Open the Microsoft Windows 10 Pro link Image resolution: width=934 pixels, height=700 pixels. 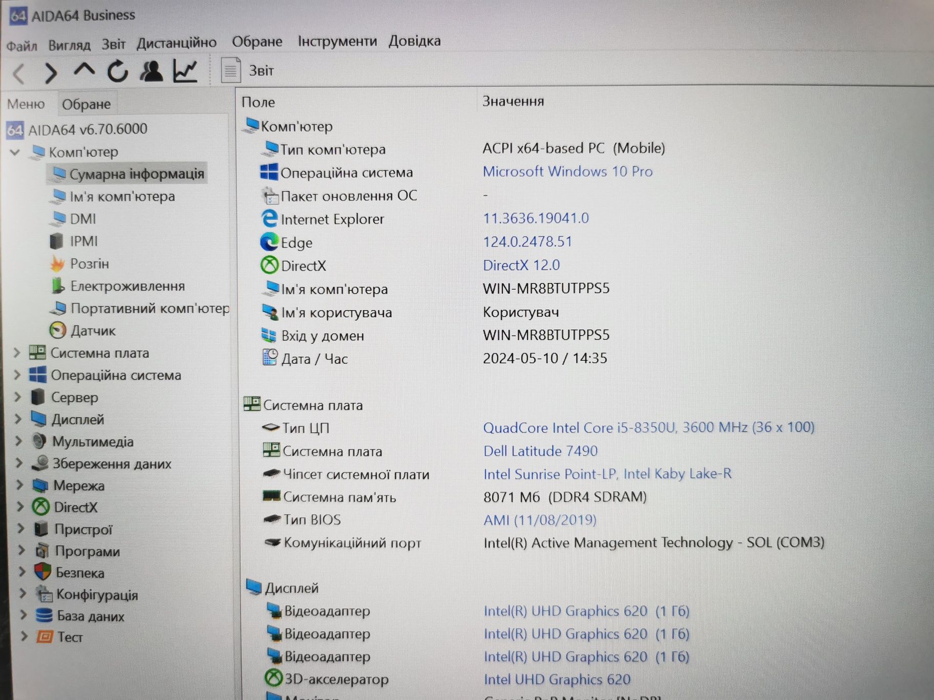[x=568, y=171]
